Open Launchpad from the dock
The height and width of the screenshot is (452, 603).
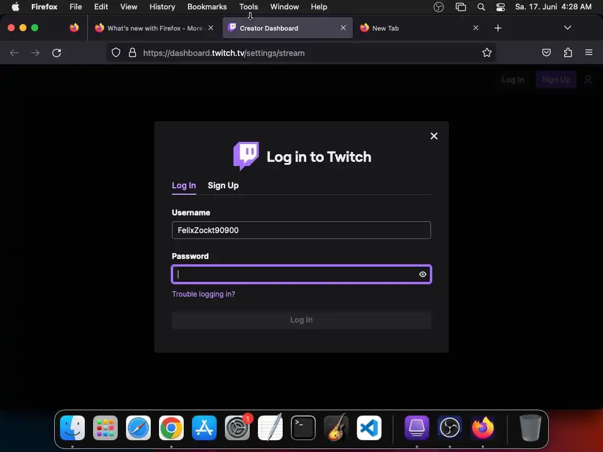tap(105, 428)
